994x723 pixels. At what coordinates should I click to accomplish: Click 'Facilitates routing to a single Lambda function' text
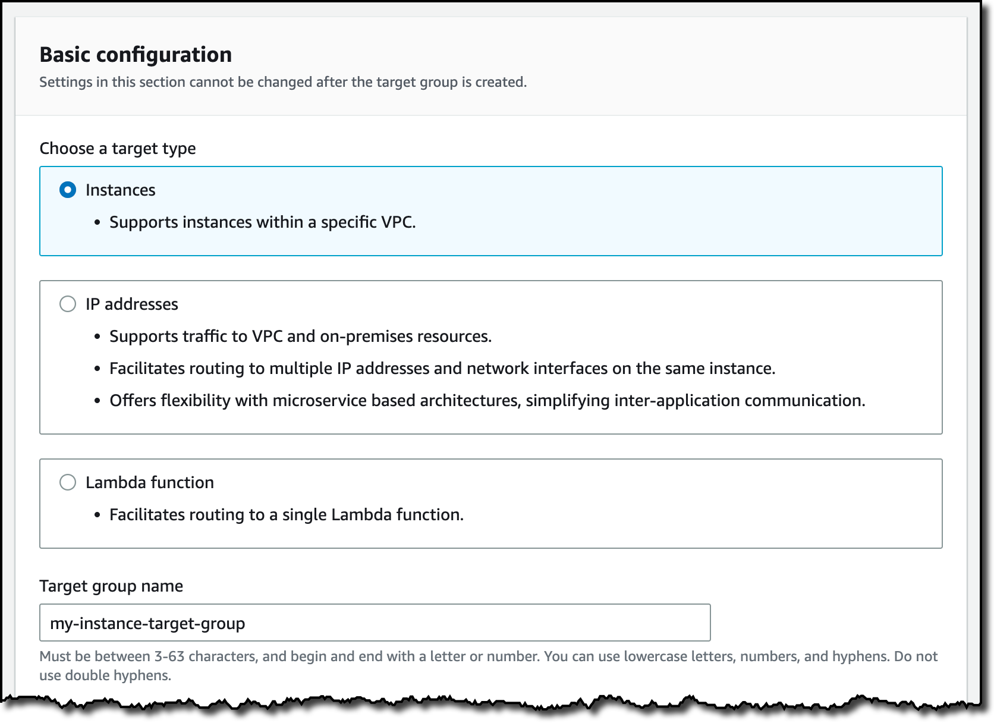point(287,515)
